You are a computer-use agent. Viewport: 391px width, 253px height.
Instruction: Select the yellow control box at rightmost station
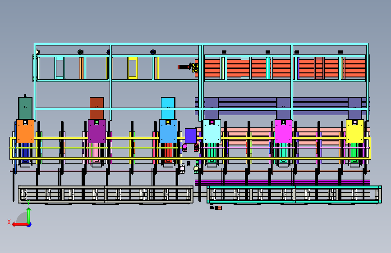coord(355,131)
